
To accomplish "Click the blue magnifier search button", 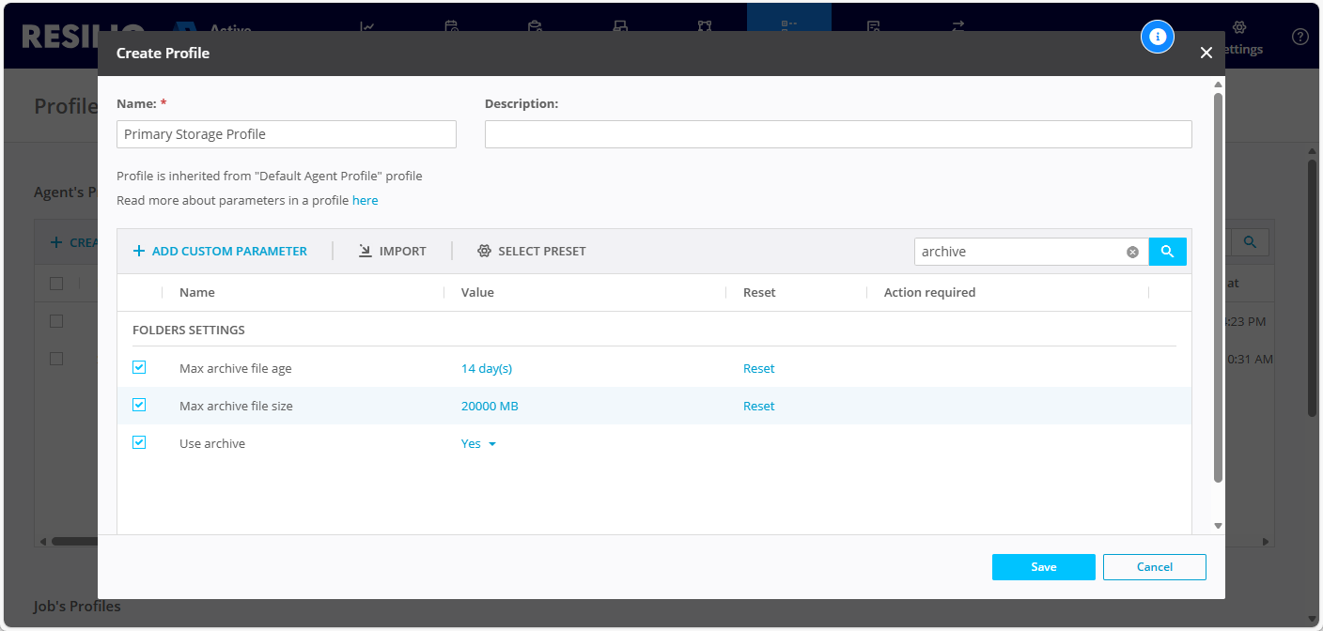I will [1167, 252].
